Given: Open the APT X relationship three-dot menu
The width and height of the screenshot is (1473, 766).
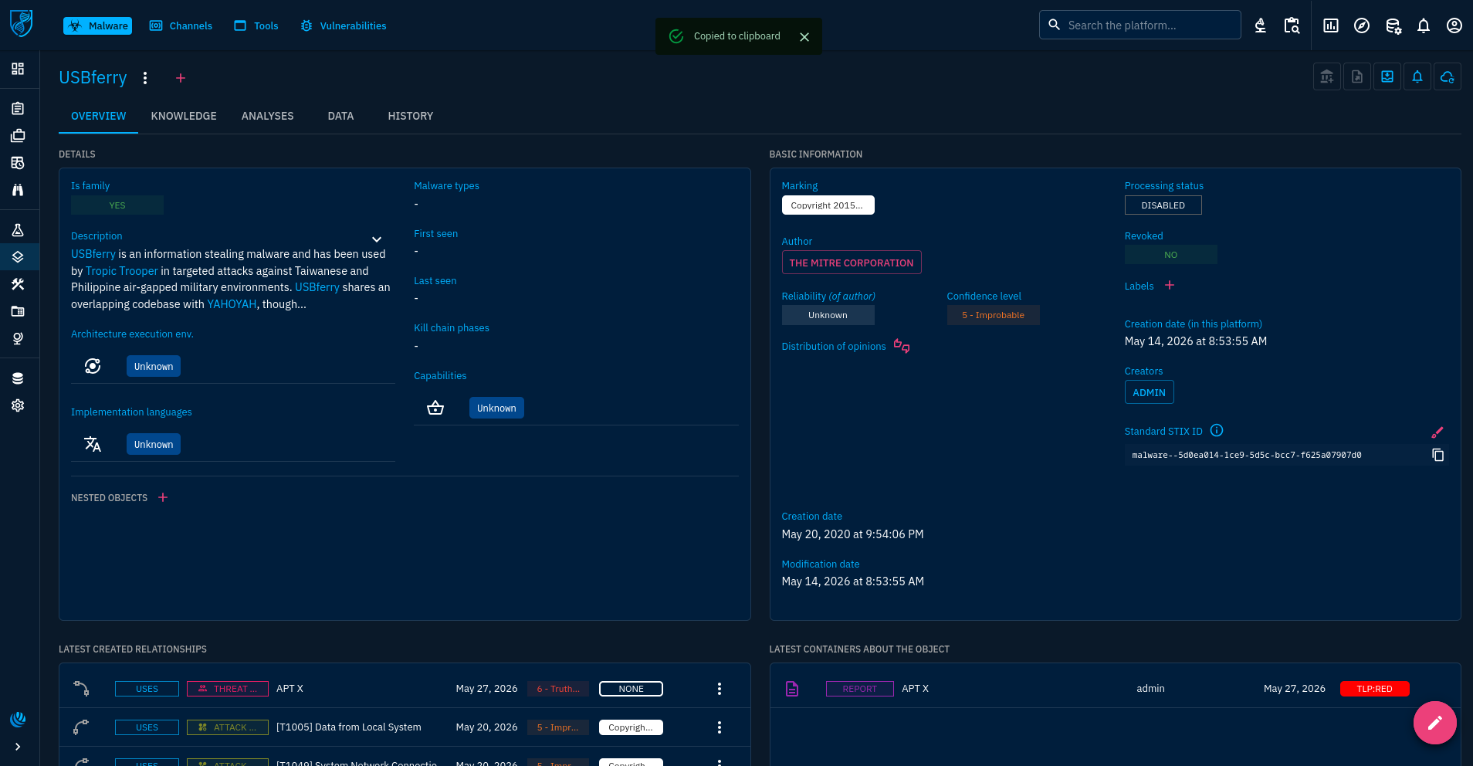Looking at the screenshot, I should (x=720, y=689).
